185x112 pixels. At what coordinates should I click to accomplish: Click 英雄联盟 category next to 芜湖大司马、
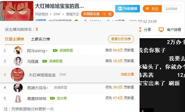click(60, 88)
